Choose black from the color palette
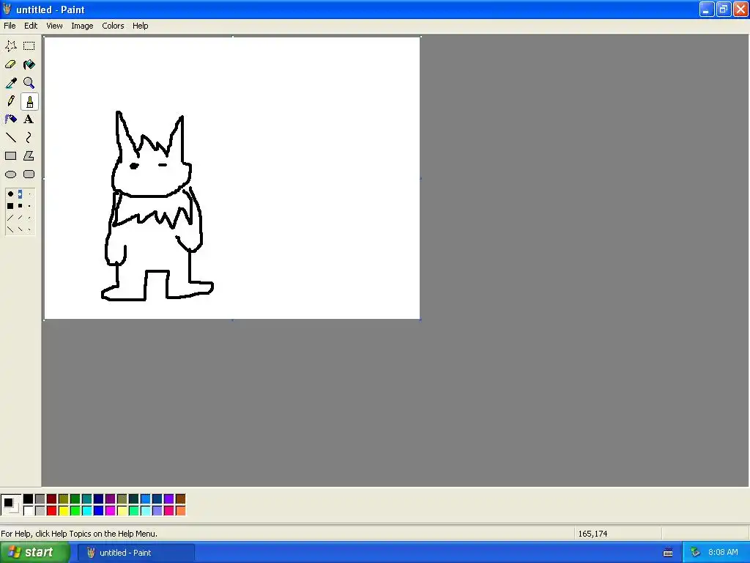Image resolution: width=750 pixels, height=563 pixels. (29, 499)
